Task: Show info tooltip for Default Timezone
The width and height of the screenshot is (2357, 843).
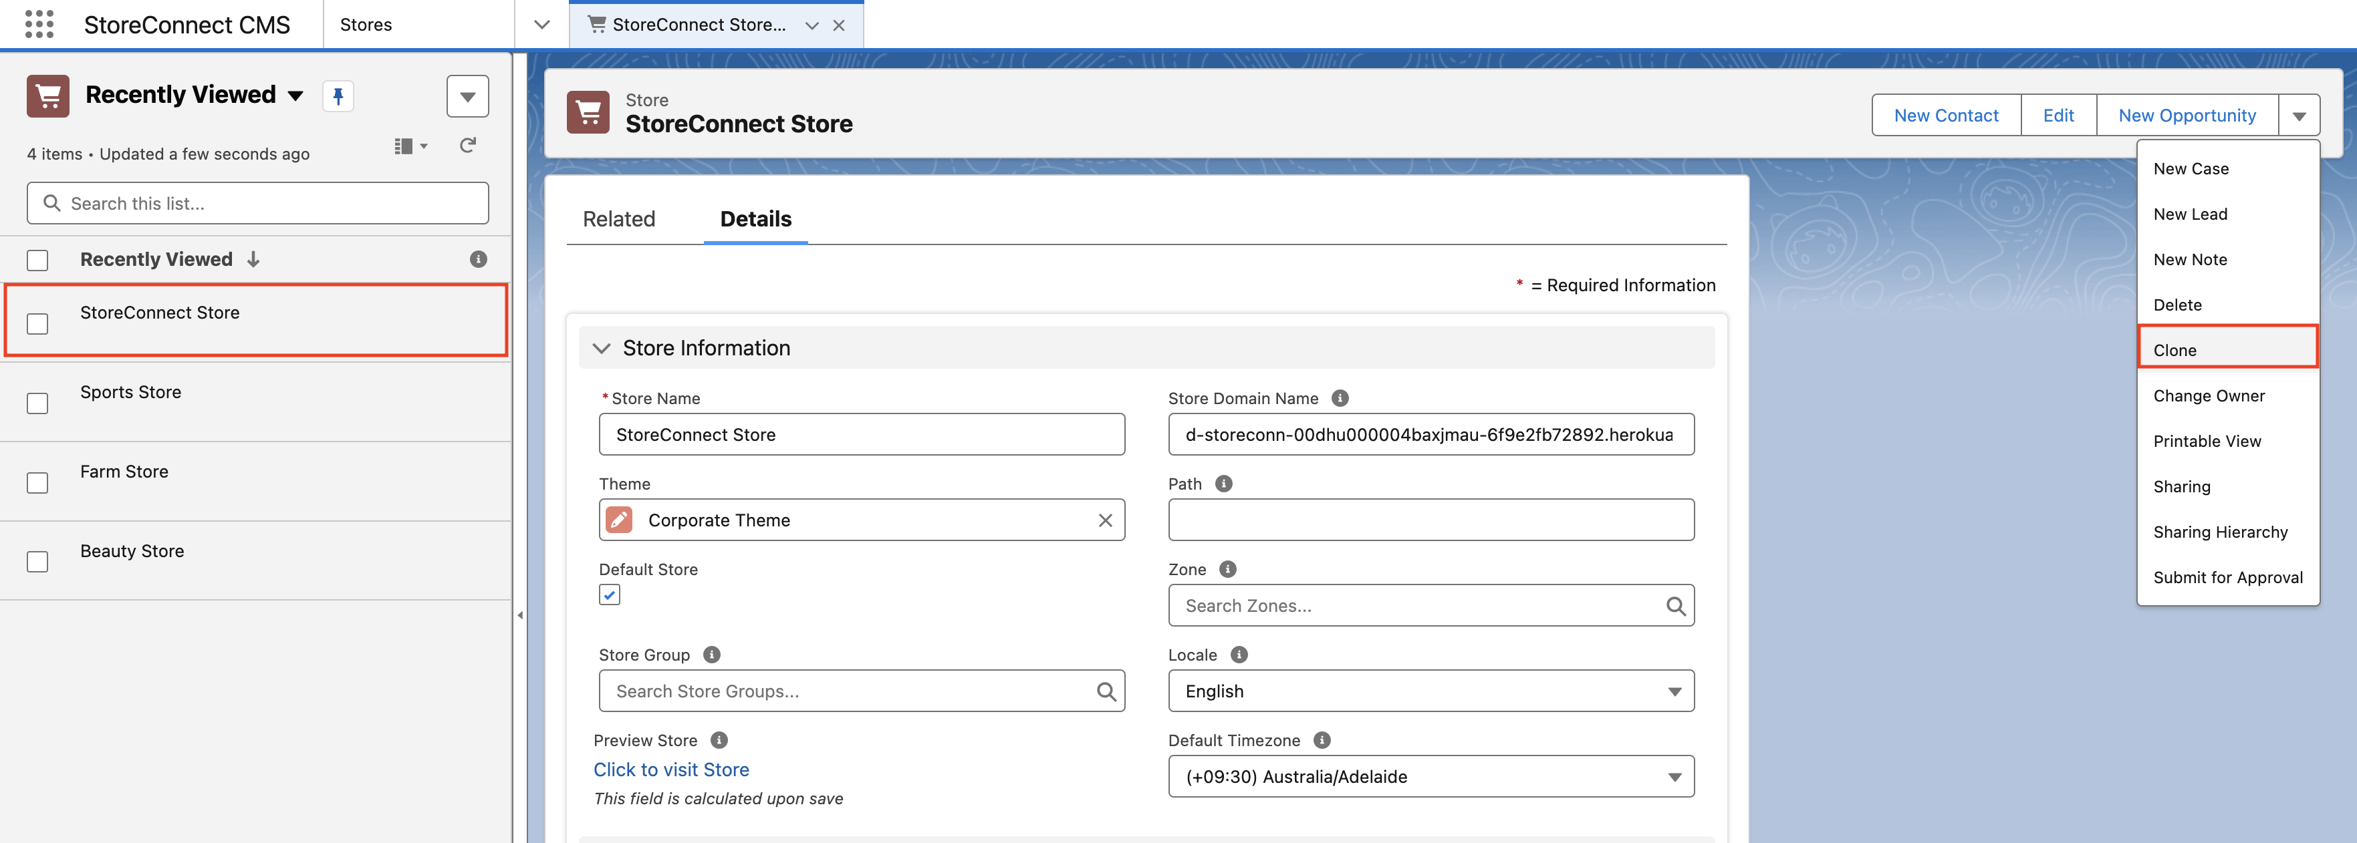Action: coord(1322,739)
